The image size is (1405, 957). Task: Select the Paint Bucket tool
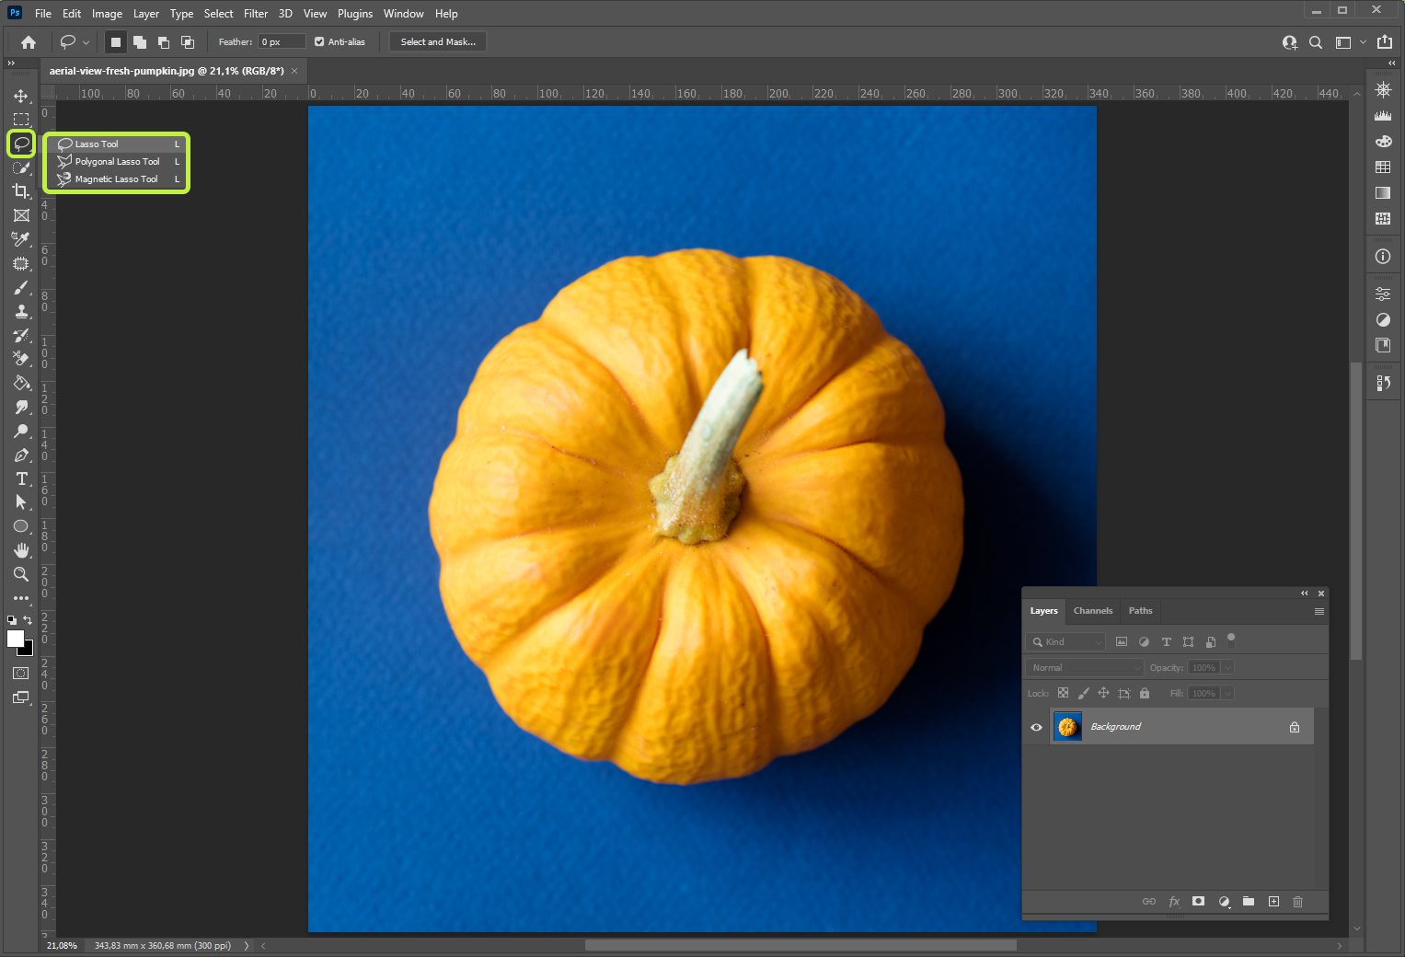coord(21,383)
